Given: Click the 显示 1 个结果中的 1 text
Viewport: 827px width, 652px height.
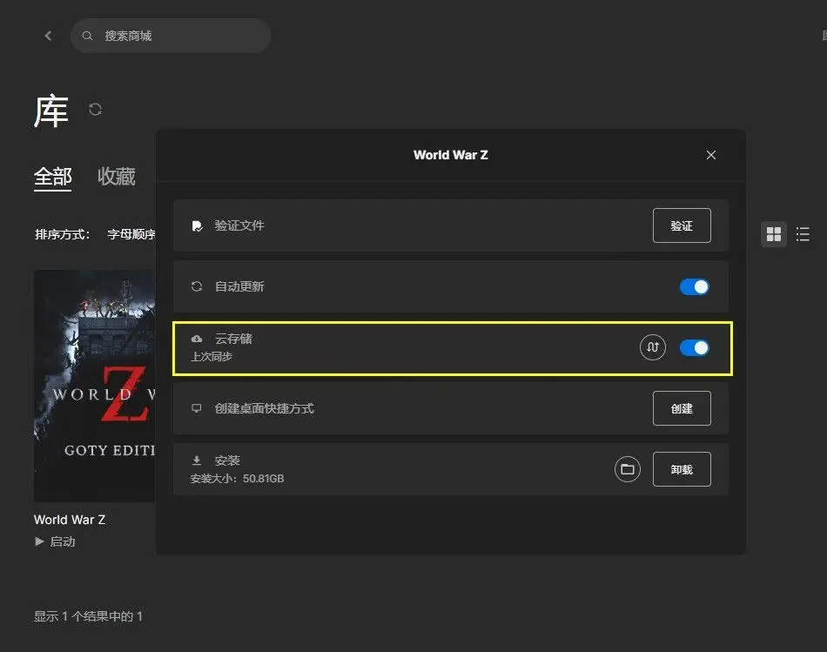Looking at the screenshot, I should tap(88, 616).
